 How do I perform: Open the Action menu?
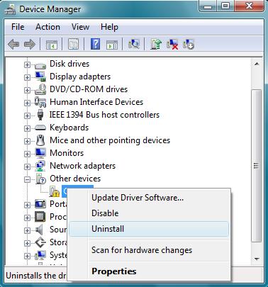[48, 27]
